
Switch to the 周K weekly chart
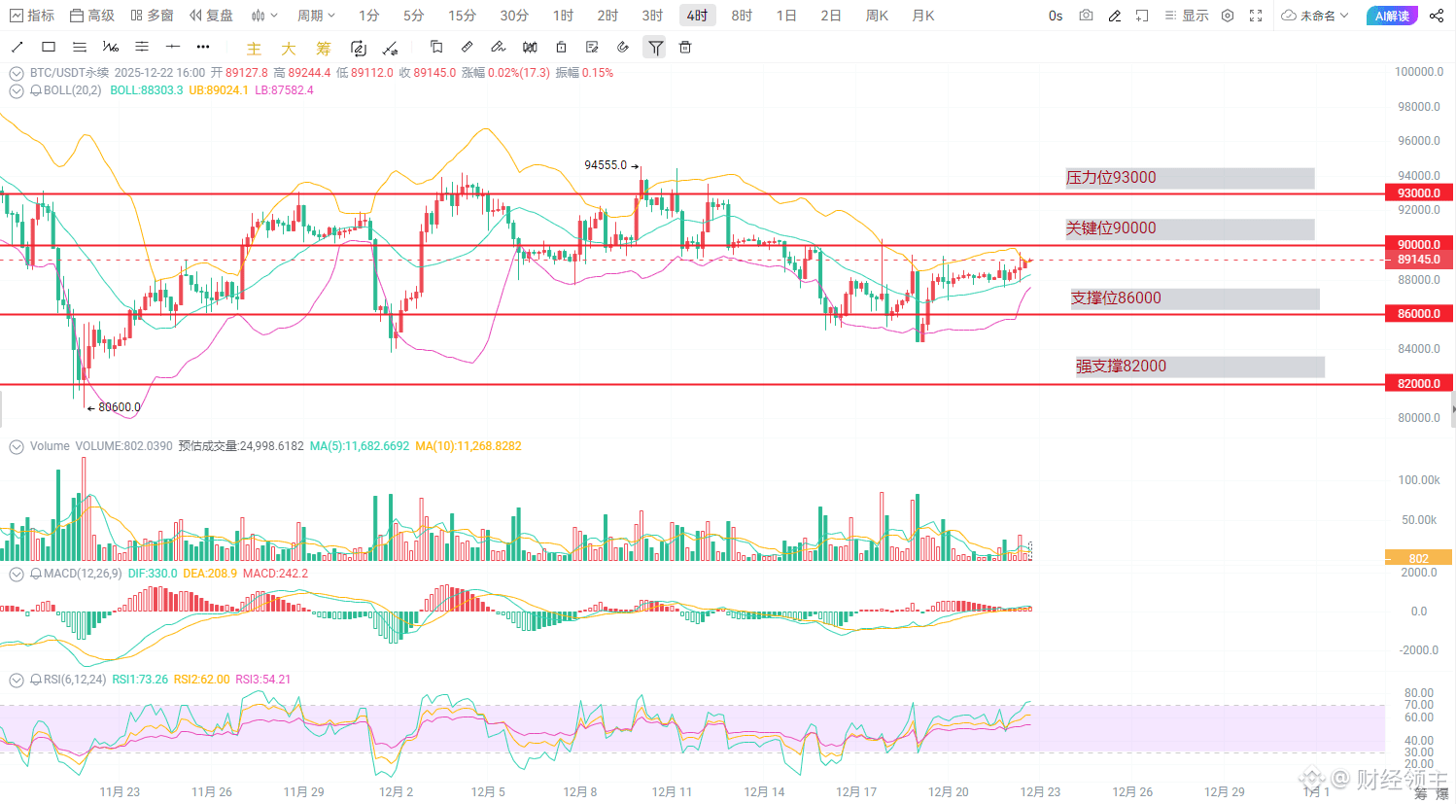tap(877, 16)
